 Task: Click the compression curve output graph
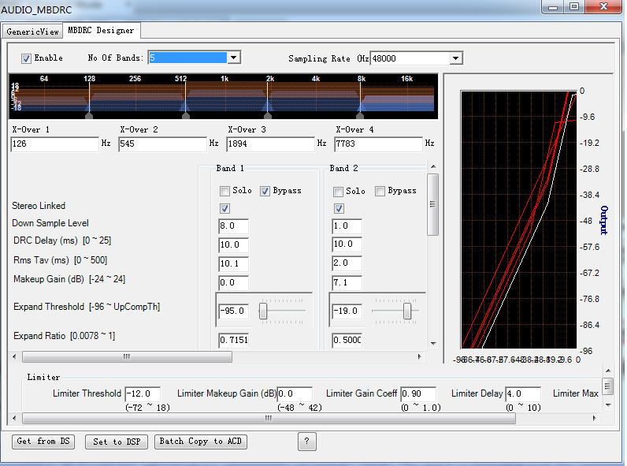(x=519, y=219)
